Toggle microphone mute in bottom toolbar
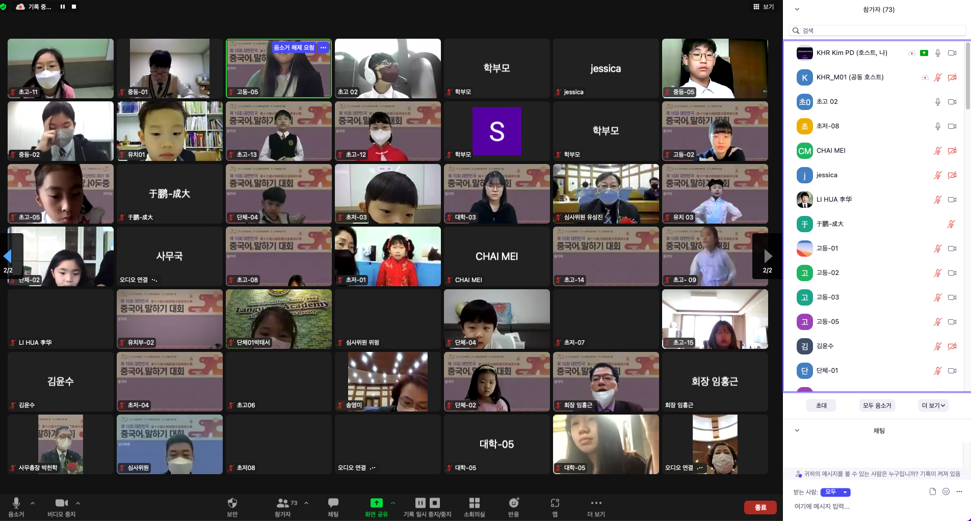 (16, 503)
